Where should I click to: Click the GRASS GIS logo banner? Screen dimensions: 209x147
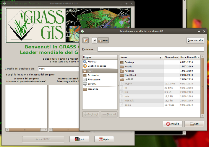(43, 25)
